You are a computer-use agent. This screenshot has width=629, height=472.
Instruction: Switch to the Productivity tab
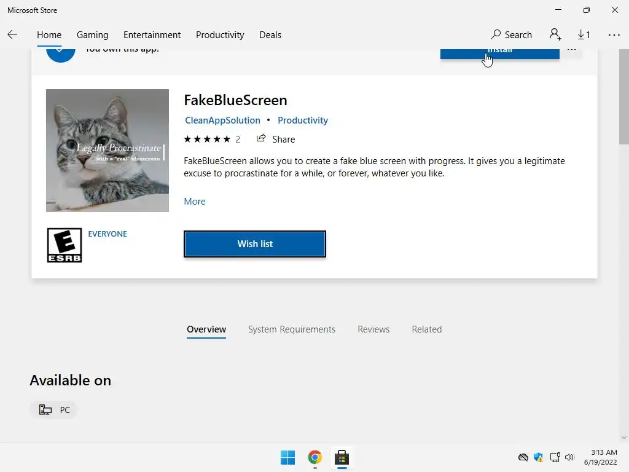pos(220,35)
